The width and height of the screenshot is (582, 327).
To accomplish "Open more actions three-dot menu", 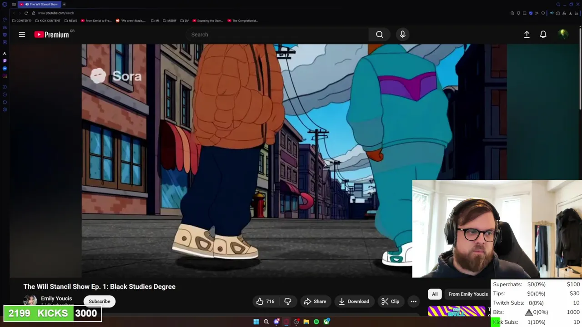I will point(413,302).
